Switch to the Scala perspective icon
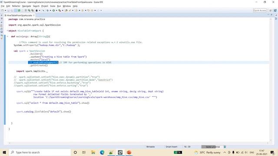Viewport: 278px width, 156px height. (275, 10)
